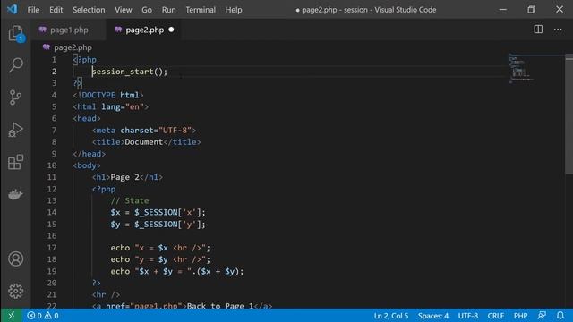
Task: Change line ending via CRLF
Action: (495, 316)
